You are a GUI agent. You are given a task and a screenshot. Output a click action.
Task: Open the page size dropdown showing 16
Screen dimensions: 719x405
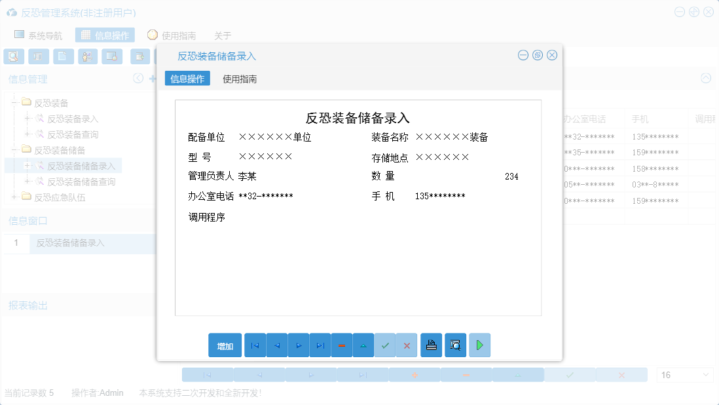pos(684,374)
